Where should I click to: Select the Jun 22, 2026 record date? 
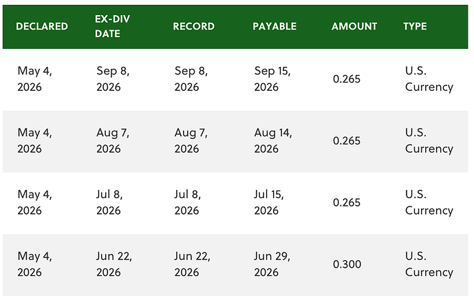(x=192, y=264)
